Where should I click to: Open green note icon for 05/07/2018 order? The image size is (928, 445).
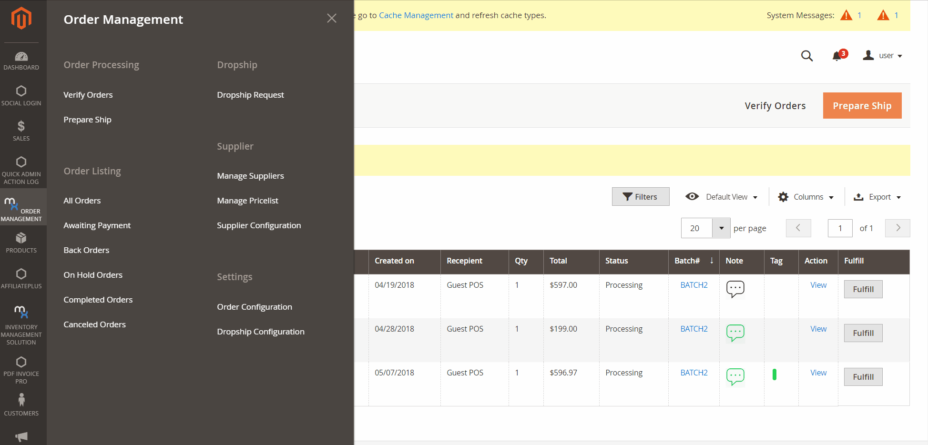[x=735, y=376]
